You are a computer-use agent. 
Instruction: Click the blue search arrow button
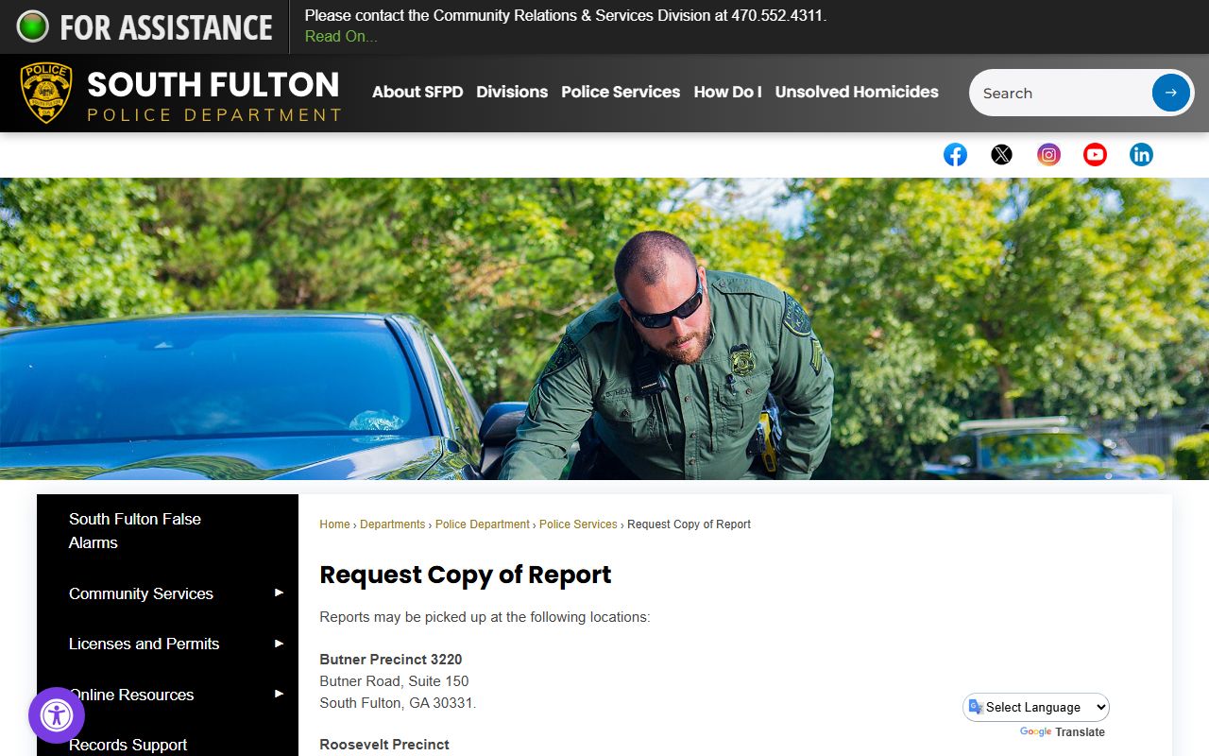[x=1170, y=93]
